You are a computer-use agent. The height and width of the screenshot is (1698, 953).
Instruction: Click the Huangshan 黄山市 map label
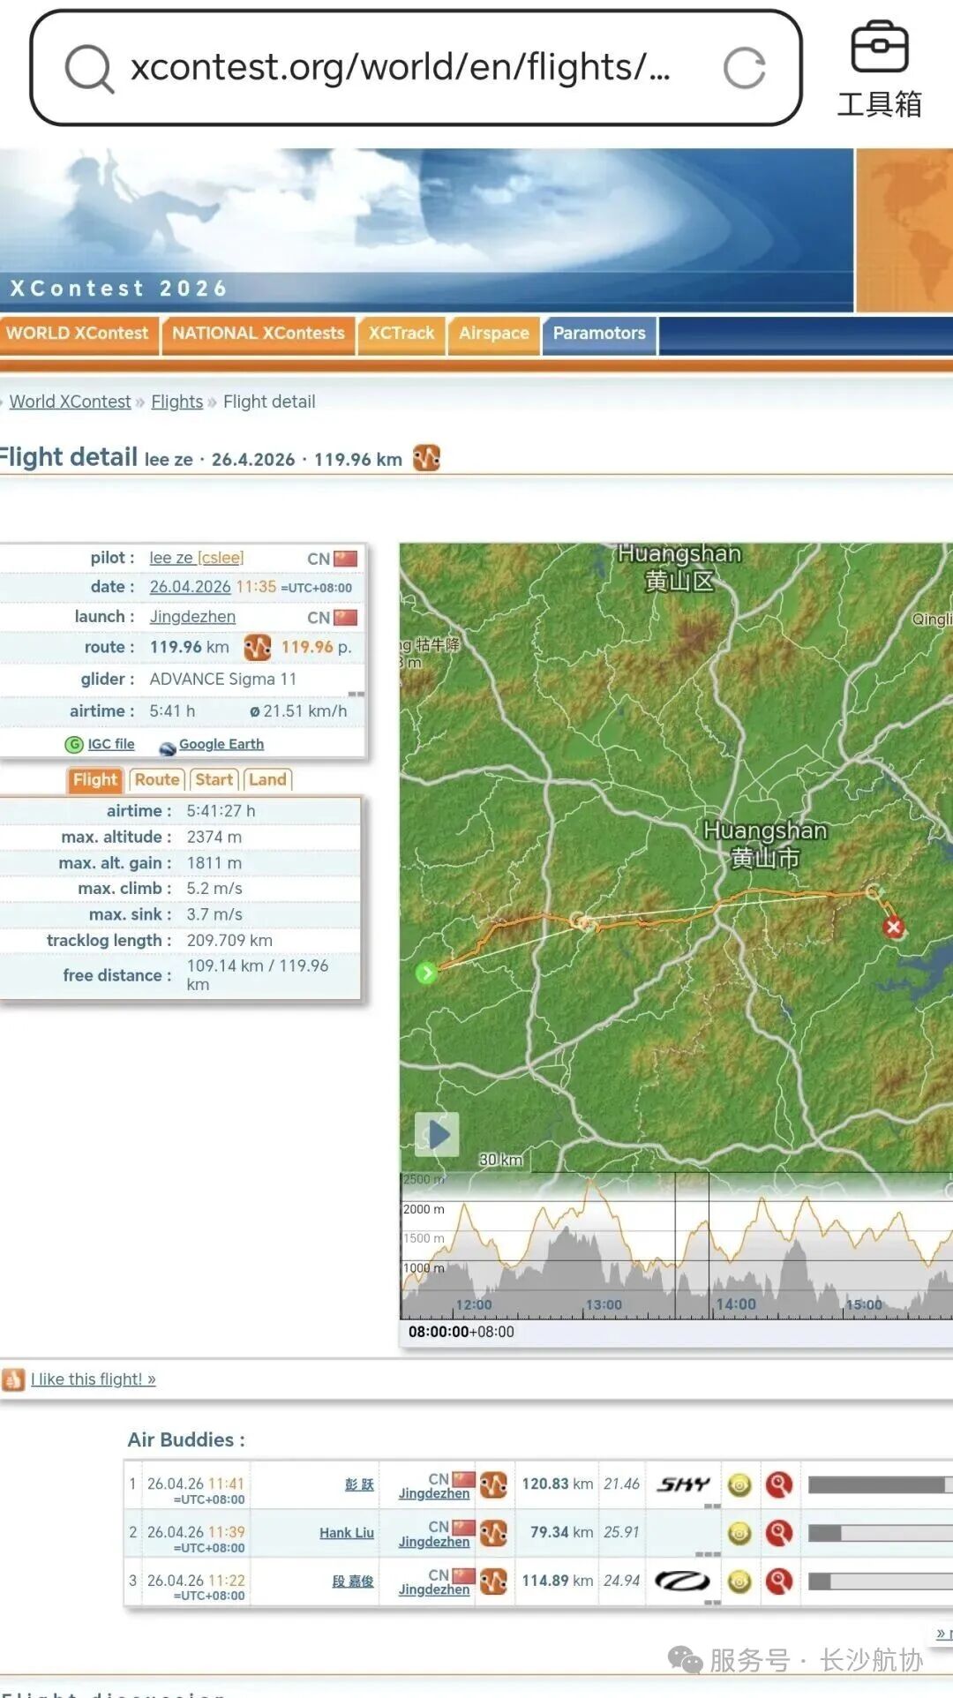(765, 844)
